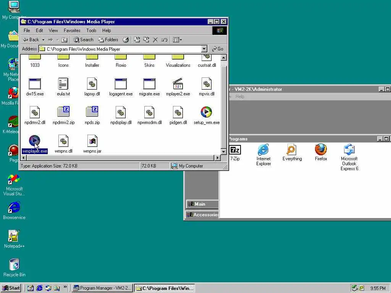Image resolution: width=391 pixels, height=293 pixels.
Task: Click the vertical scrollbar up arrow
Action: tap(224, 58)
